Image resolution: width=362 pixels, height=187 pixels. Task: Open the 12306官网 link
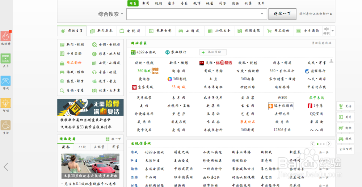pos(282,130)
